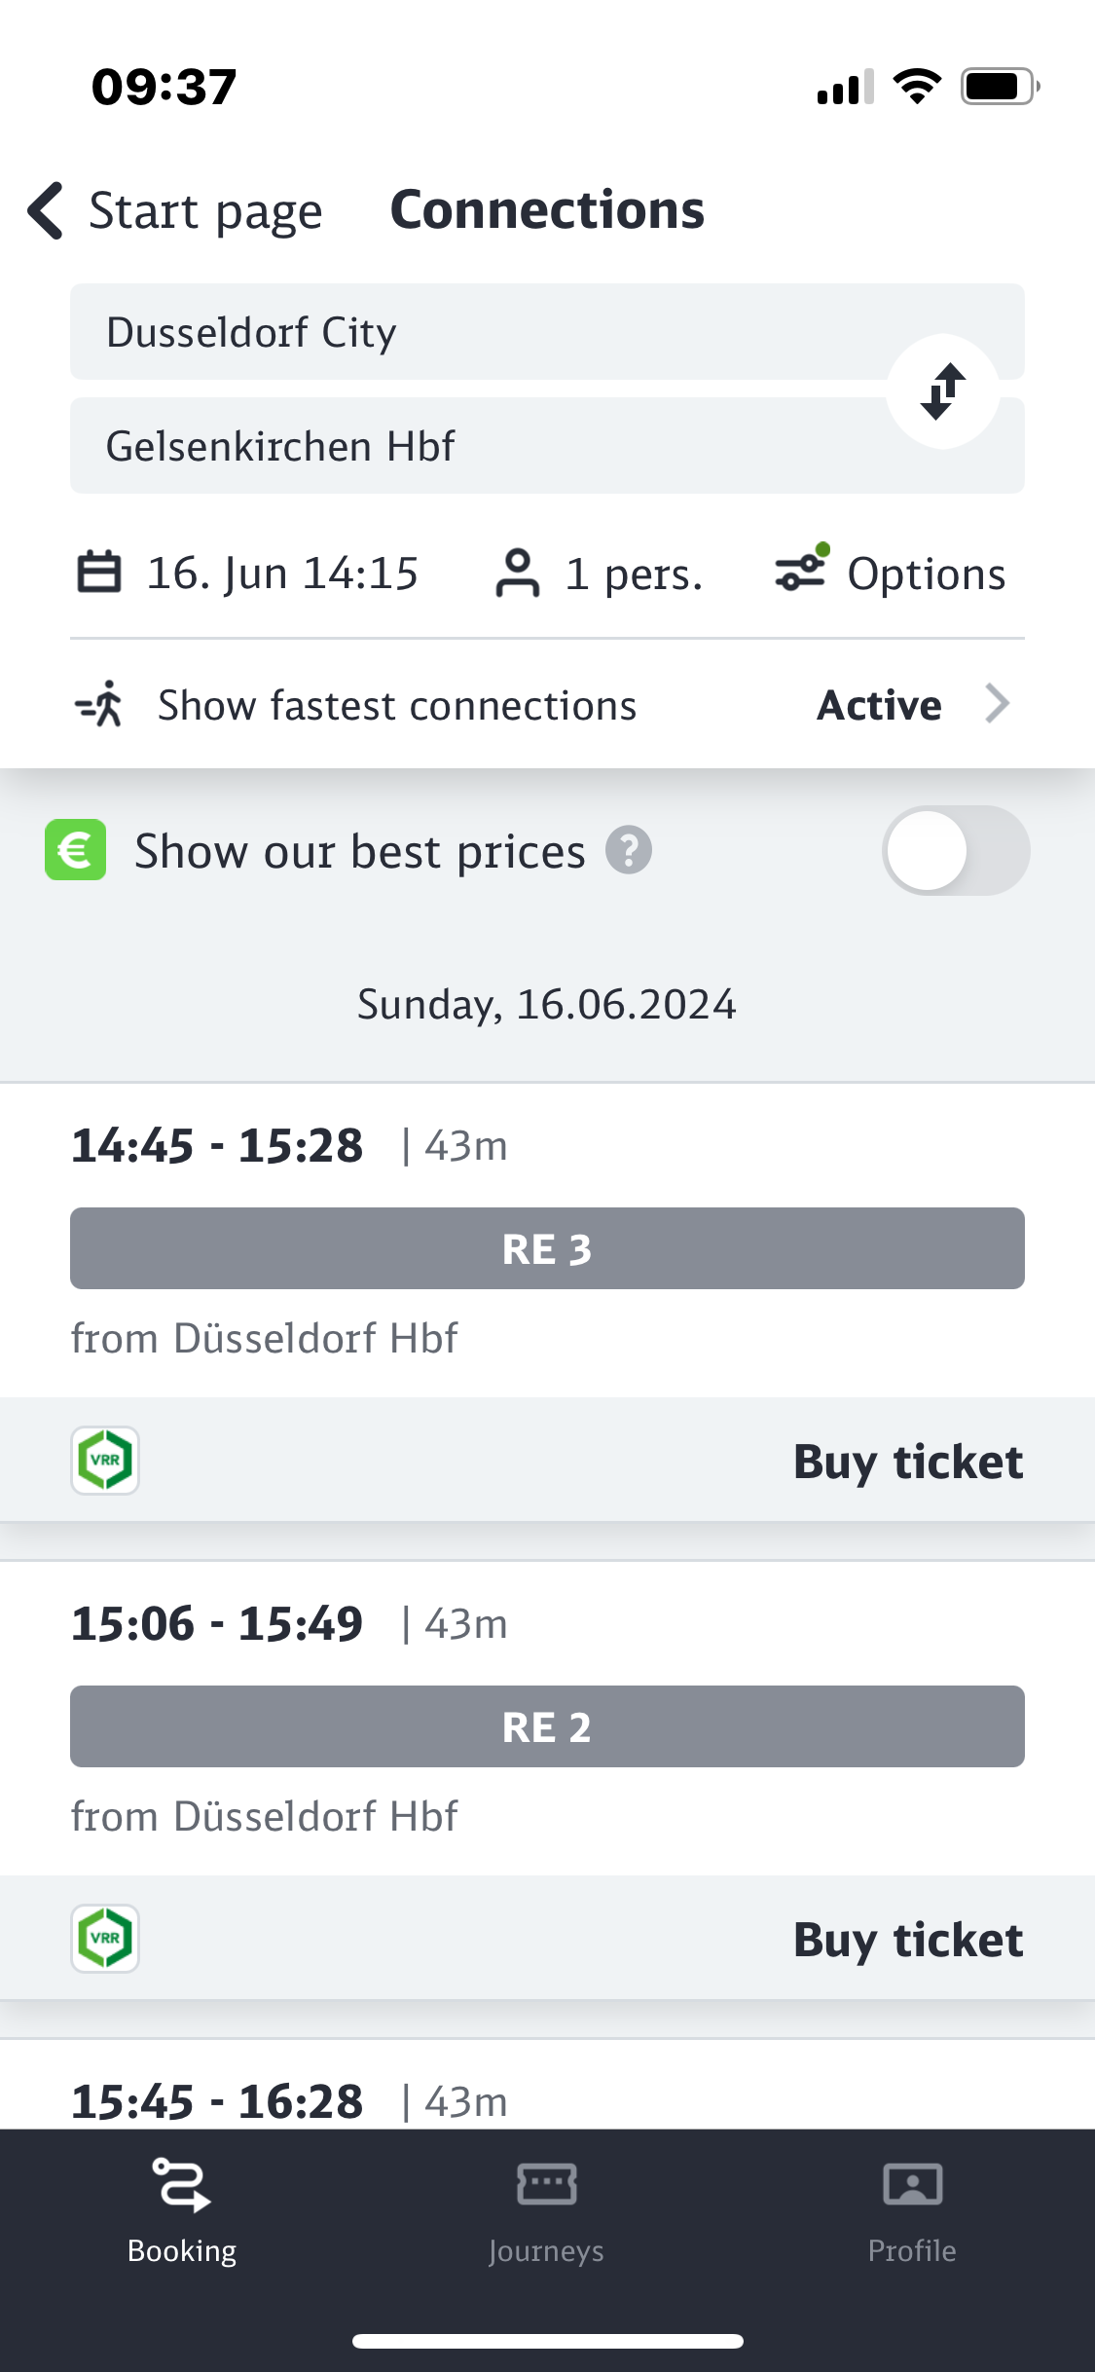Screen dimensions: 1095x2372
Task: Tap the VRR logo on RE 2 connection
Action: coord(105,1939)
